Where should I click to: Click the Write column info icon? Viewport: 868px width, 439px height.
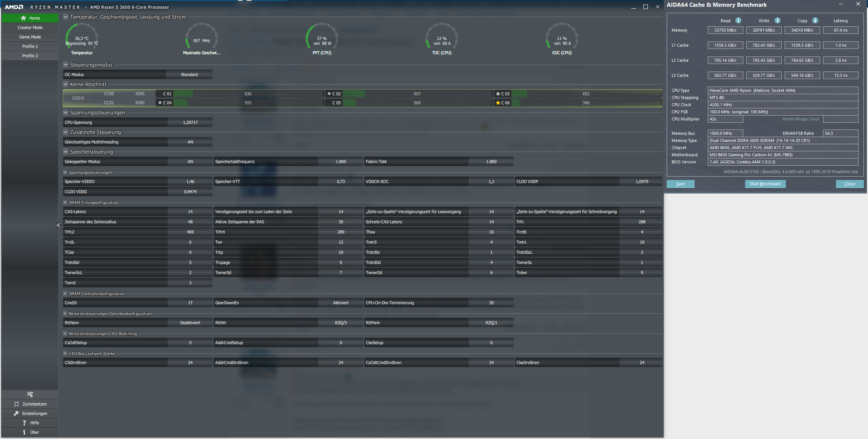[x=778, y=21]
